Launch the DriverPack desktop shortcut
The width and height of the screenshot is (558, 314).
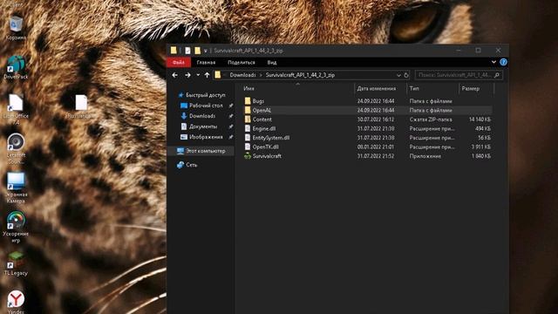point(16,67)
